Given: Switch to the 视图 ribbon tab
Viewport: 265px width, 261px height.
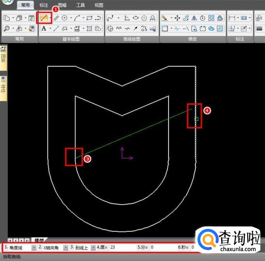Looking at the screenshot, I should [99, 5].
